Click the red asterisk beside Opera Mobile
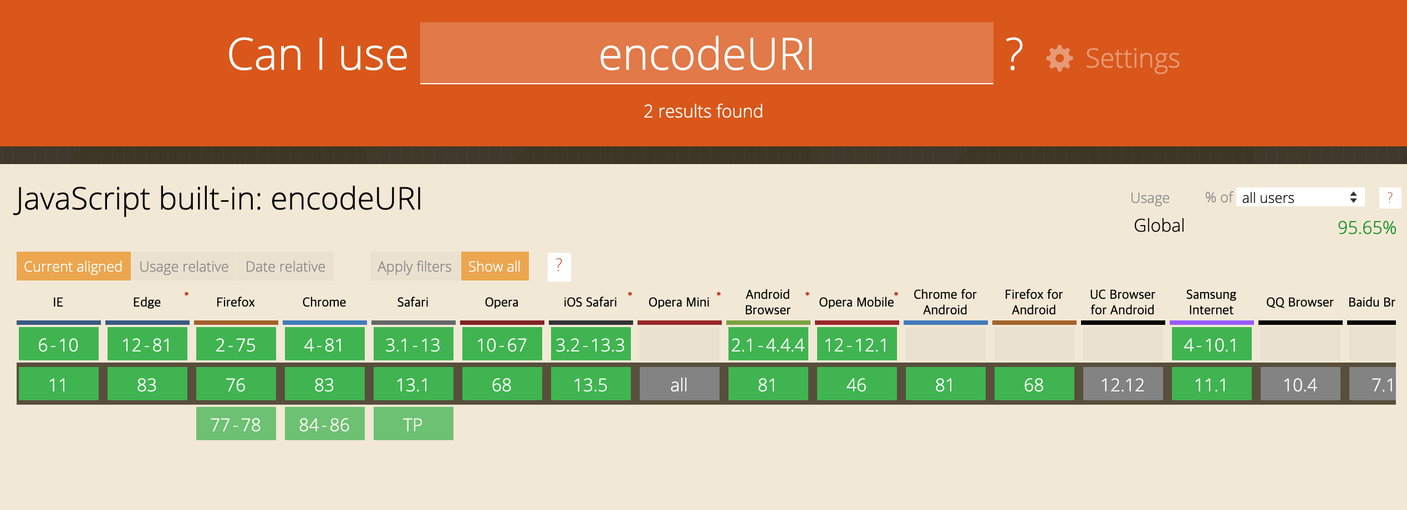This screenshot has width=1407, height=510. [x=896, y=294]
